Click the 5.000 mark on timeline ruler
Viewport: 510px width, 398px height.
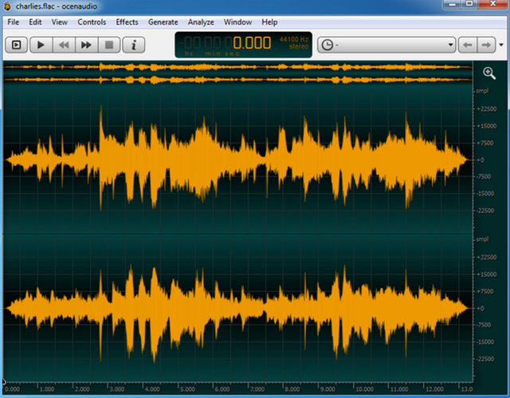187,389
